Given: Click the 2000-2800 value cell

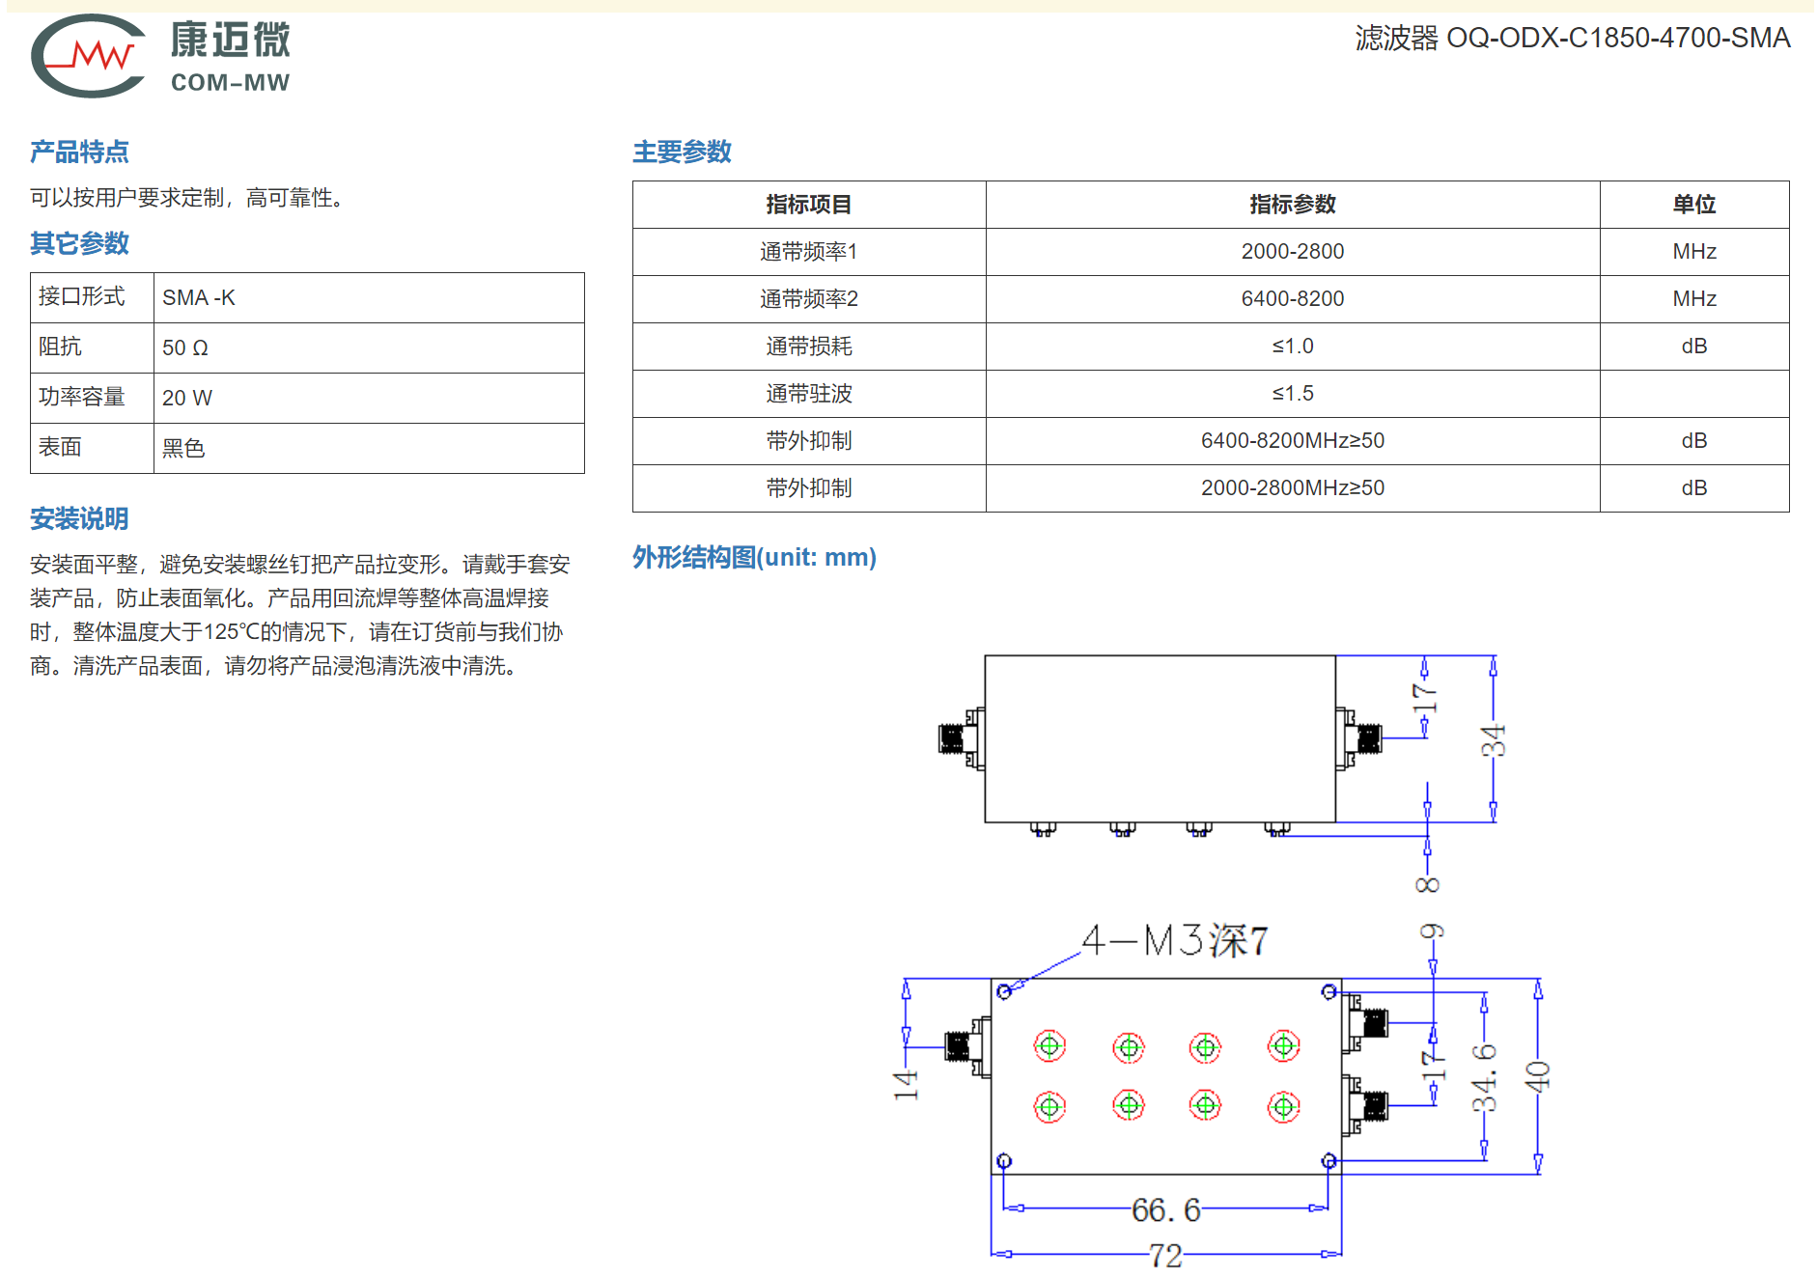Looking at the screenshot, I should click(x=1293, y=252).
